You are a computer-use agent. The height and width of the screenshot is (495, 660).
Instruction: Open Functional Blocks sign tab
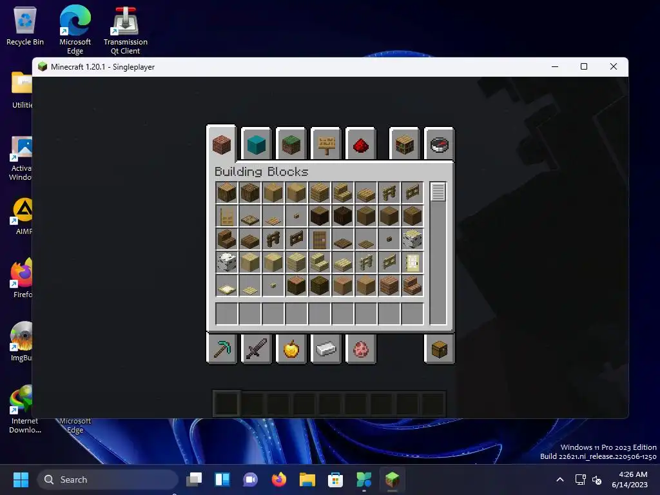(325, 144)
